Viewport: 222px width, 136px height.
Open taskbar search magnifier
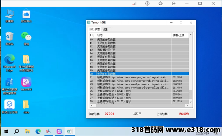pos(17,131)
